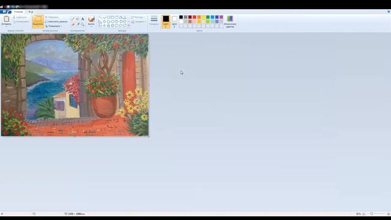This screenshot has height=220, width=391.
Task: Open the Brushes dropdown arrow
Action: (91, 26)
